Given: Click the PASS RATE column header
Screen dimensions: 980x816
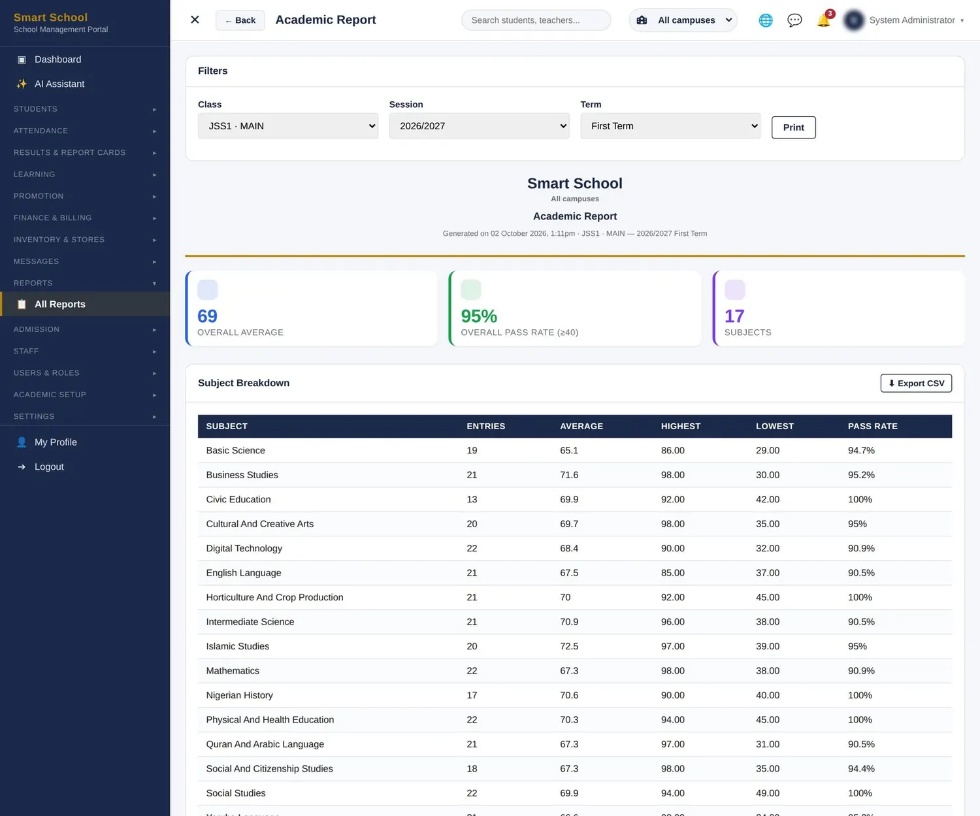Looking at the screenshot, I should [872, 426].
